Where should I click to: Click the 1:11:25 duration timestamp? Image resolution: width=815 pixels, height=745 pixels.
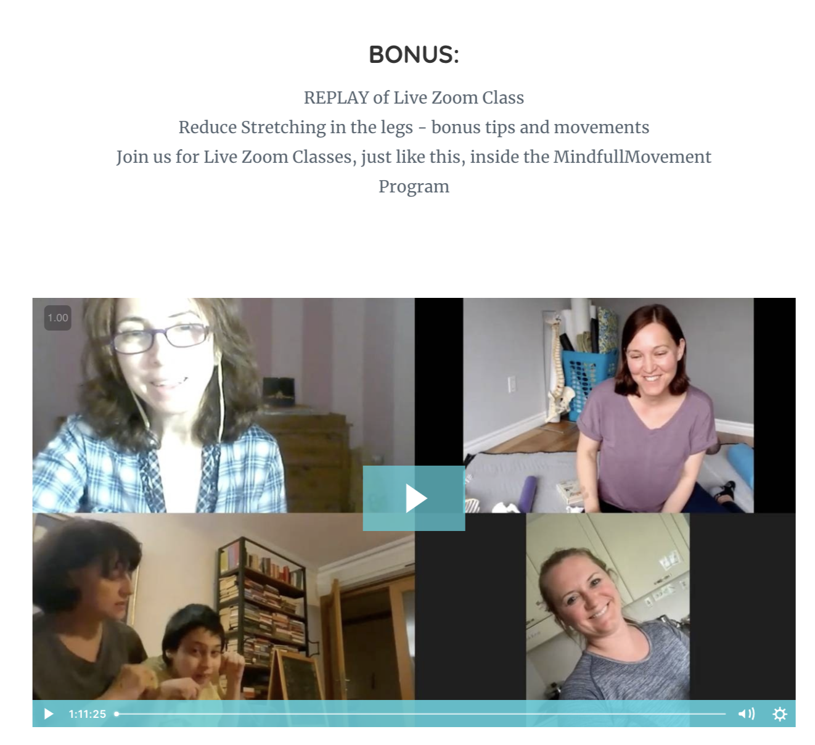point(87,714)
